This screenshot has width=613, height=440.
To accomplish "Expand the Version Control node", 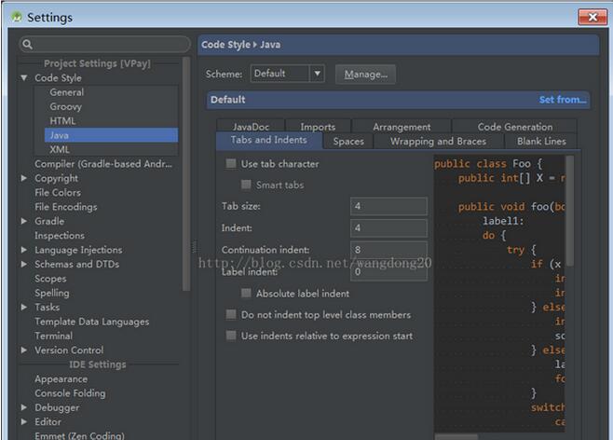I will pyautogui.click(x=24, y=351).
